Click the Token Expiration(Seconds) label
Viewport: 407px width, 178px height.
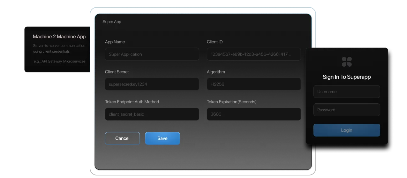(231, 102)
